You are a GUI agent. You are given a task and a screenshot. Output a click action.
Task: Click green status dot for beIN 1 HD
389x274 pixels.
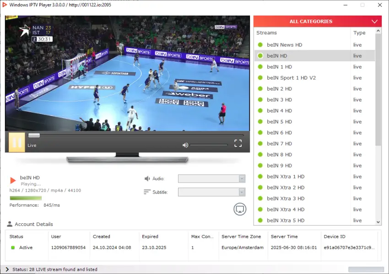tap(260, 67)
